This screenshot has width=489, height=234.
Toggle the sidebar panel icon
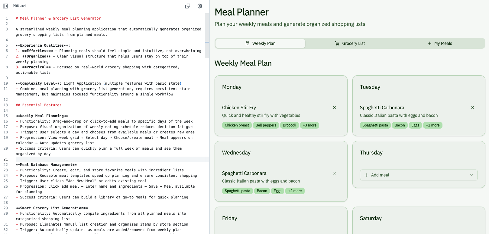[x=5, y=6]
